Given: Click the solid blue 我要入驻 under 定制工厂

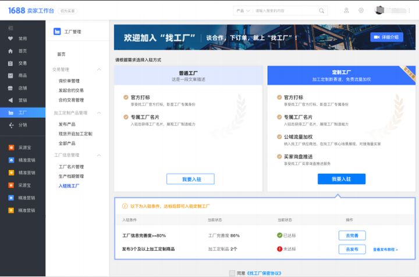Looking at the screenshot, I should point(342,179).
